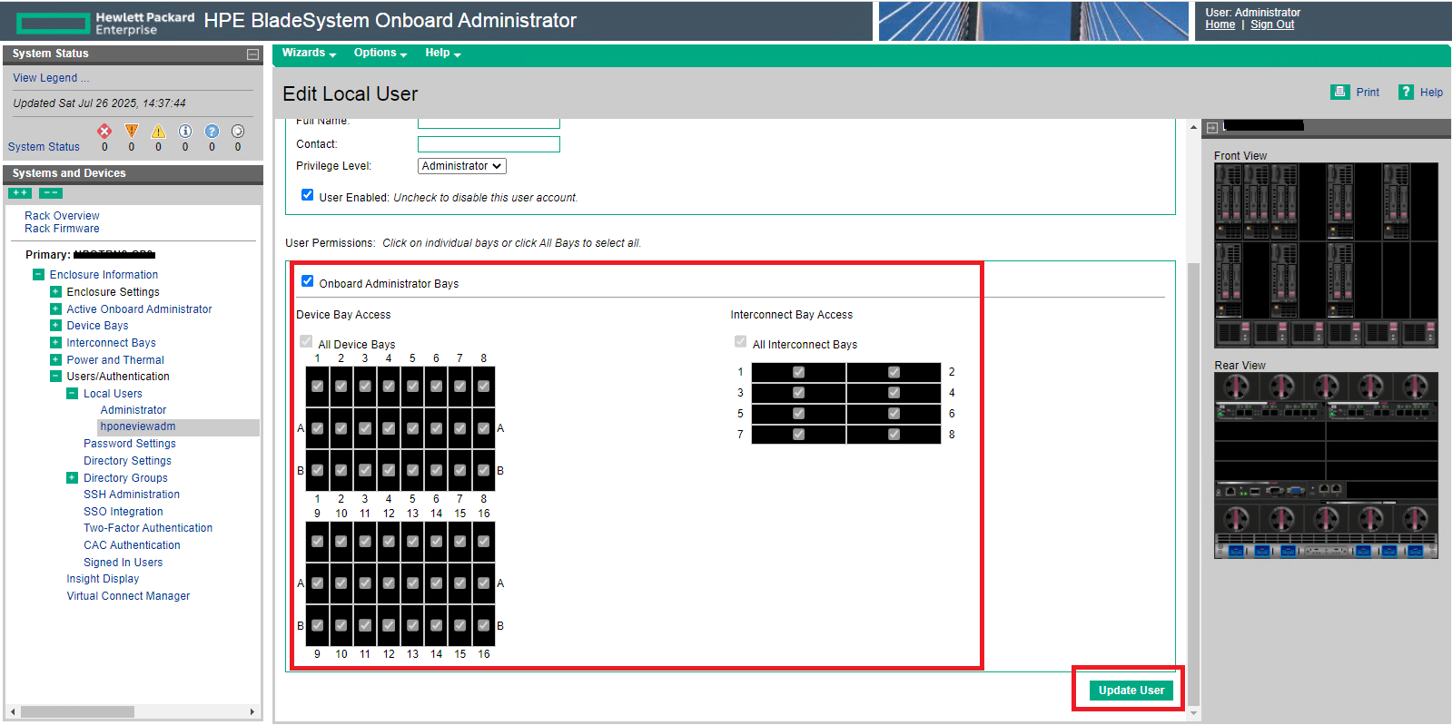The height and width of the screenshot is (725, 1452).
Task: Toggle interconnect bay 8 checkbox
Action: click(x=894, y=435)
